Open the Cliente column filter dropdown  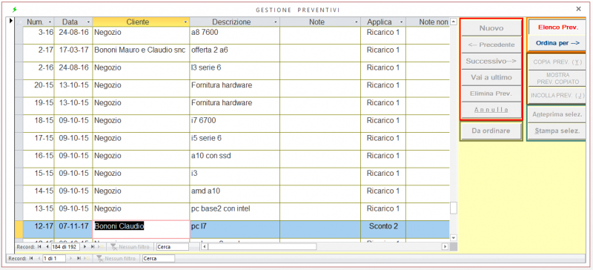coord(185,22)
